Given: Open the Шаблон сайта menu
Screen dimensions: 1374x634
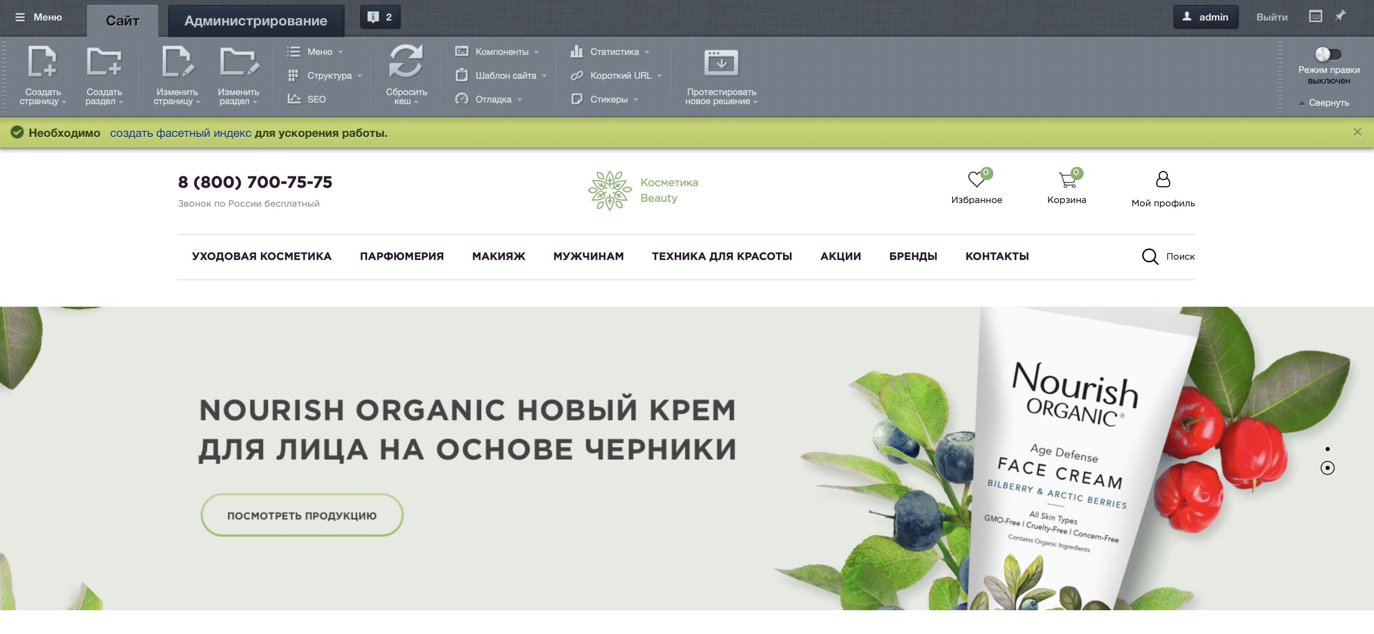Looking at the screenshot, I should tap(501, 76).
